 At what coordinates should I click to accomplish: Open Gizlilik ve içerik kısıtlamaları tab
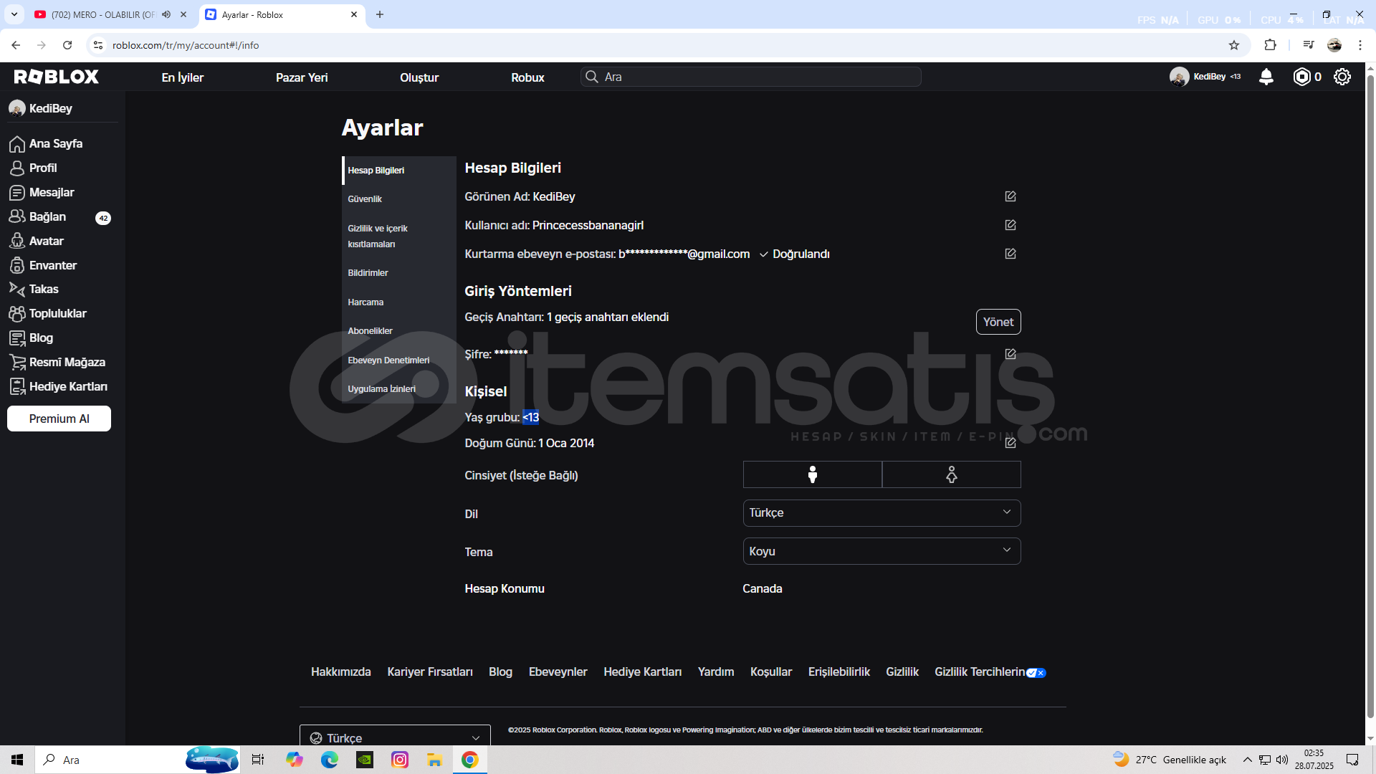coord(399,236)
